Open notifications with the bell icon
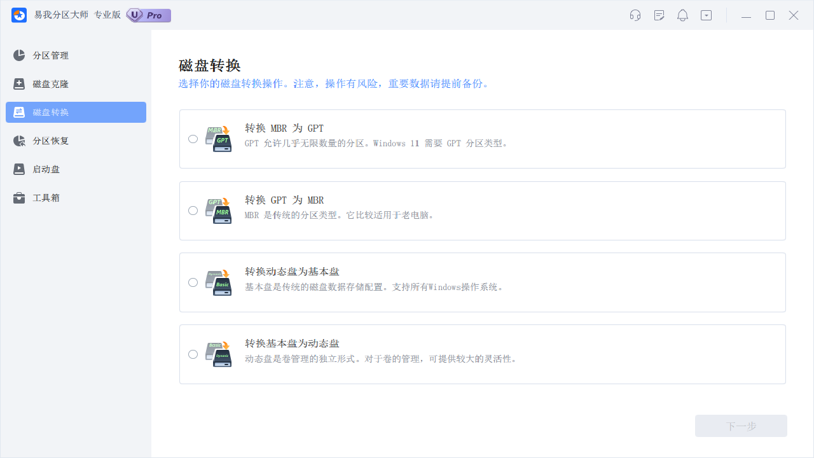 [x=682, y=15]
